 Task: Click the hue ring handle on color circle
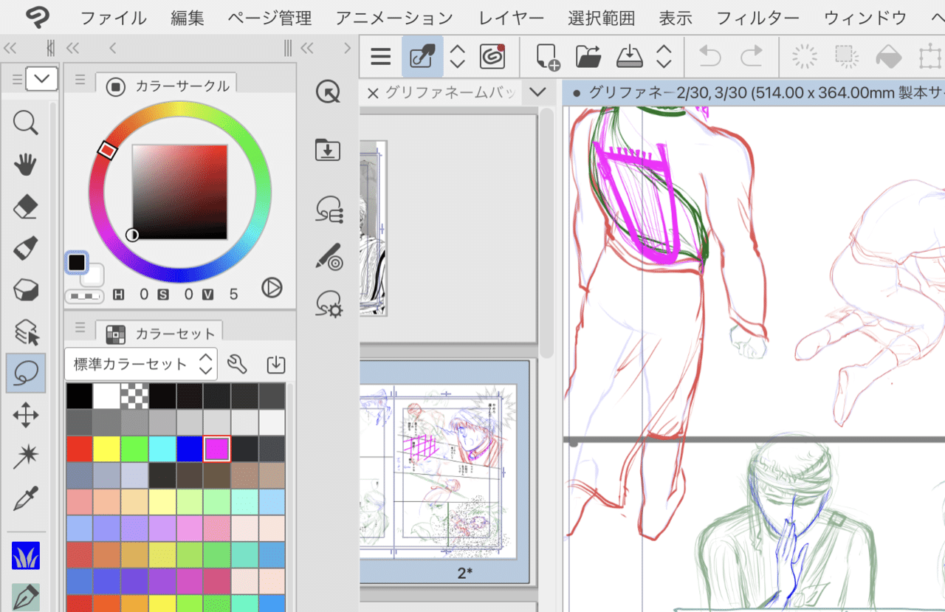[108, 151]
